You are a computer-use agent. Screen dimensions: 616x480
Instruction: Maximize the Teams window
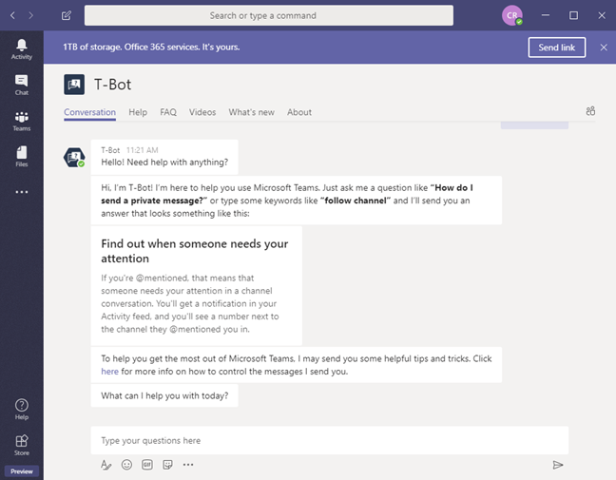[573, 15]
